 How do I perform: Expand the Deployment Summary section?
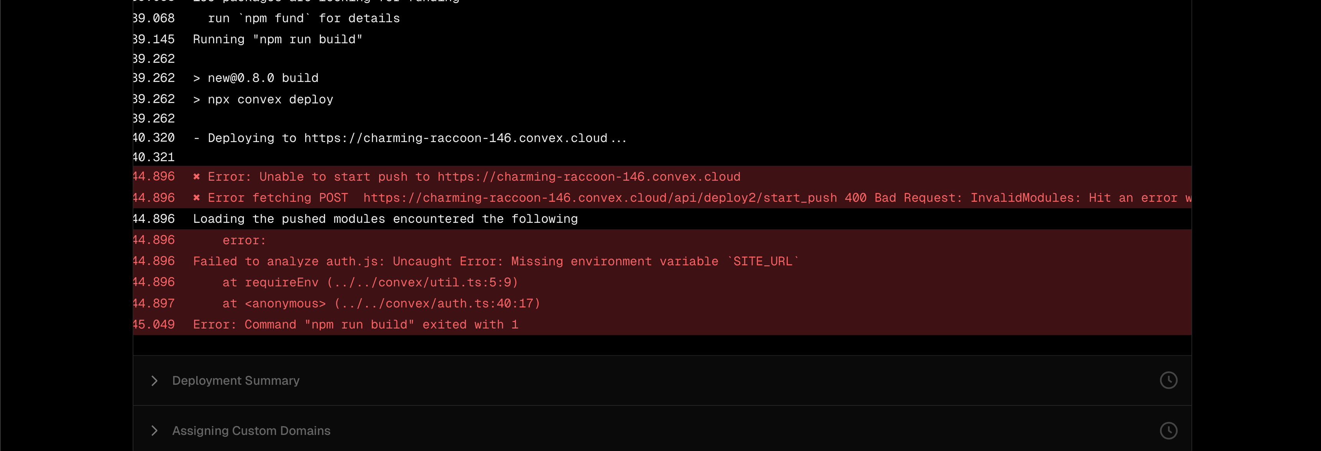[662, 380]
